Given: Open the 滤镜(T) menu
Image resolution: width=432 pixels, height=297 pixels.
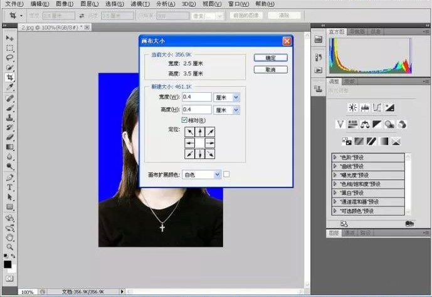Looking at the screenshot, I should [140, 4].
